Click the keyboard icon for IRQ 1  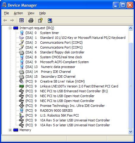pyautogui.click(x=22, y=38)
